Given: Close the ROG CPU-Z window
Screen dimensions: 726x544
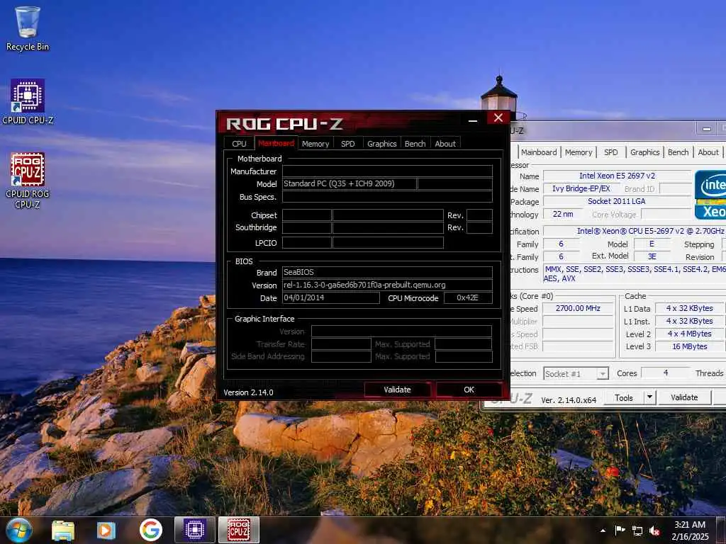Looking at the screenshot, I should click(x=498, y=118).
